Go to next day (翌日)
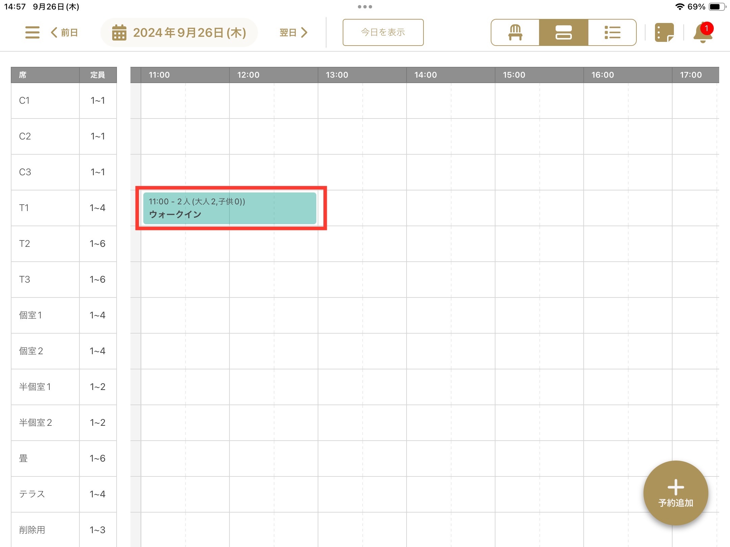Viewport: 730px width, 547px height. point(293,32)
